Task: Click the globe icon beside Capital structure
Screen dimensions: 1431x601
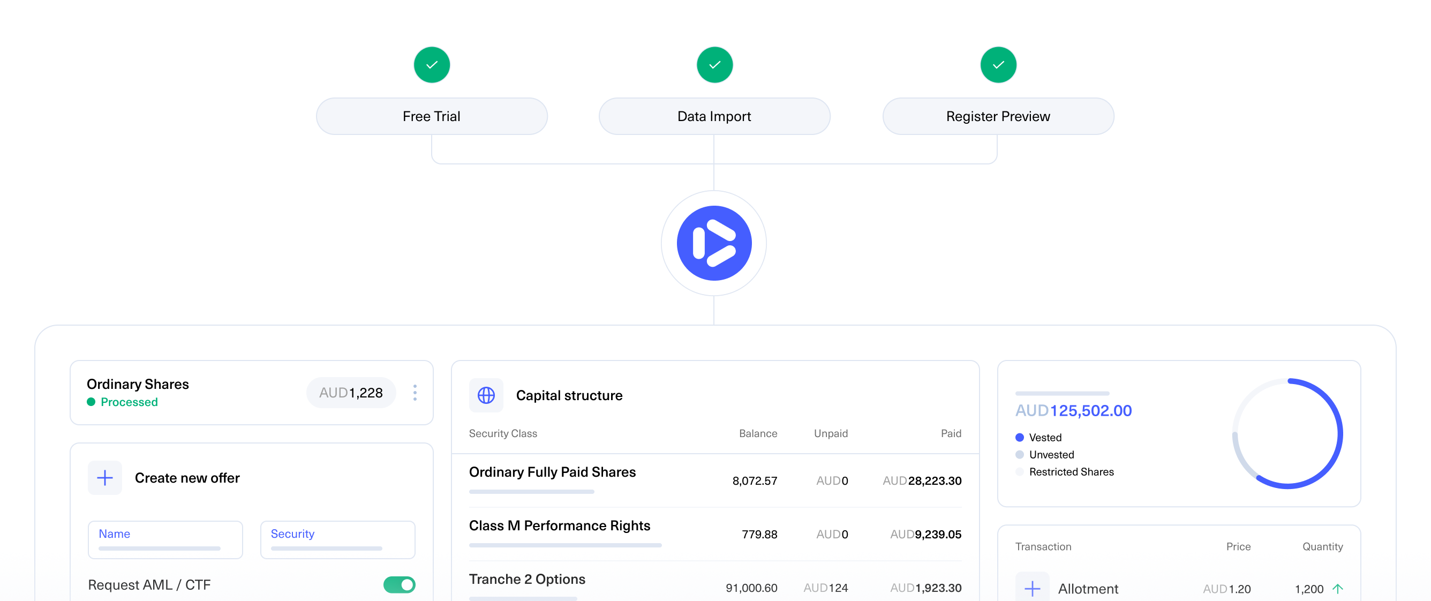Action: [486, 395]
